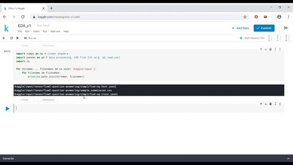The height and width of the screenshot is (165, 293).
Task: Go forward with the browser forward arrow
Action: coord(14,17)
